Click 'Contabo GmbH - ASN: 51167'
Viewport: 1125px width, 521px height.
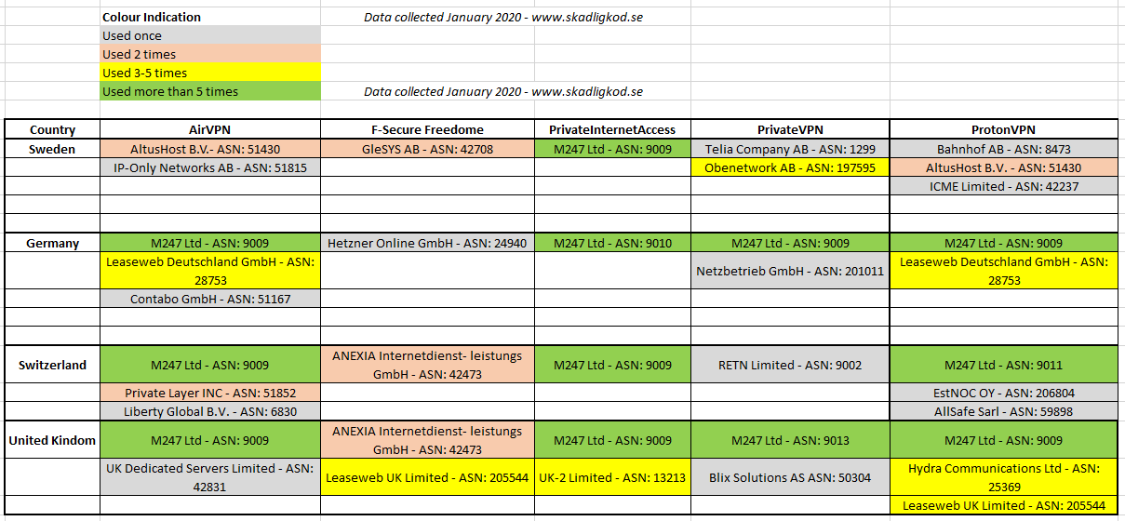(x=210, y=299)
